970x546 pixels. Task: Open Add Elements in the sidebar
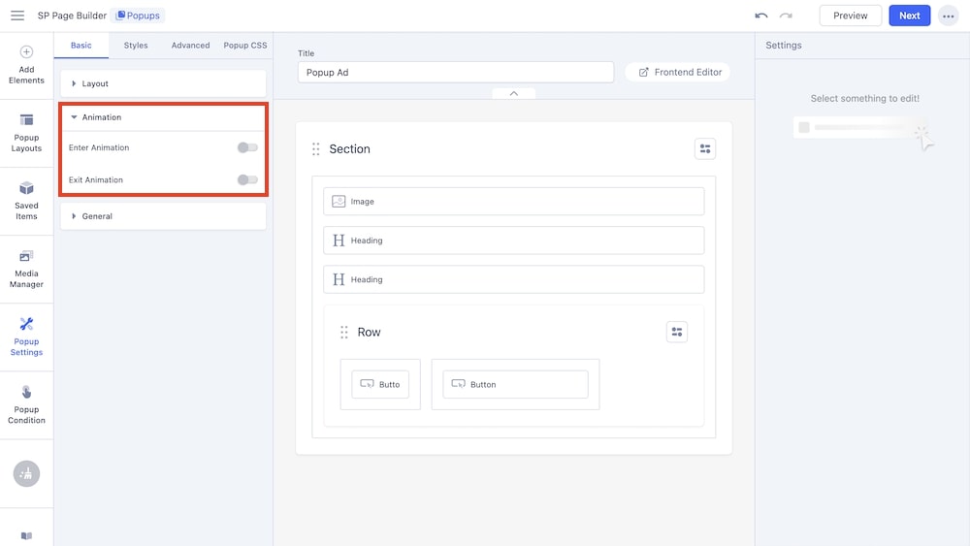point(26,65)
